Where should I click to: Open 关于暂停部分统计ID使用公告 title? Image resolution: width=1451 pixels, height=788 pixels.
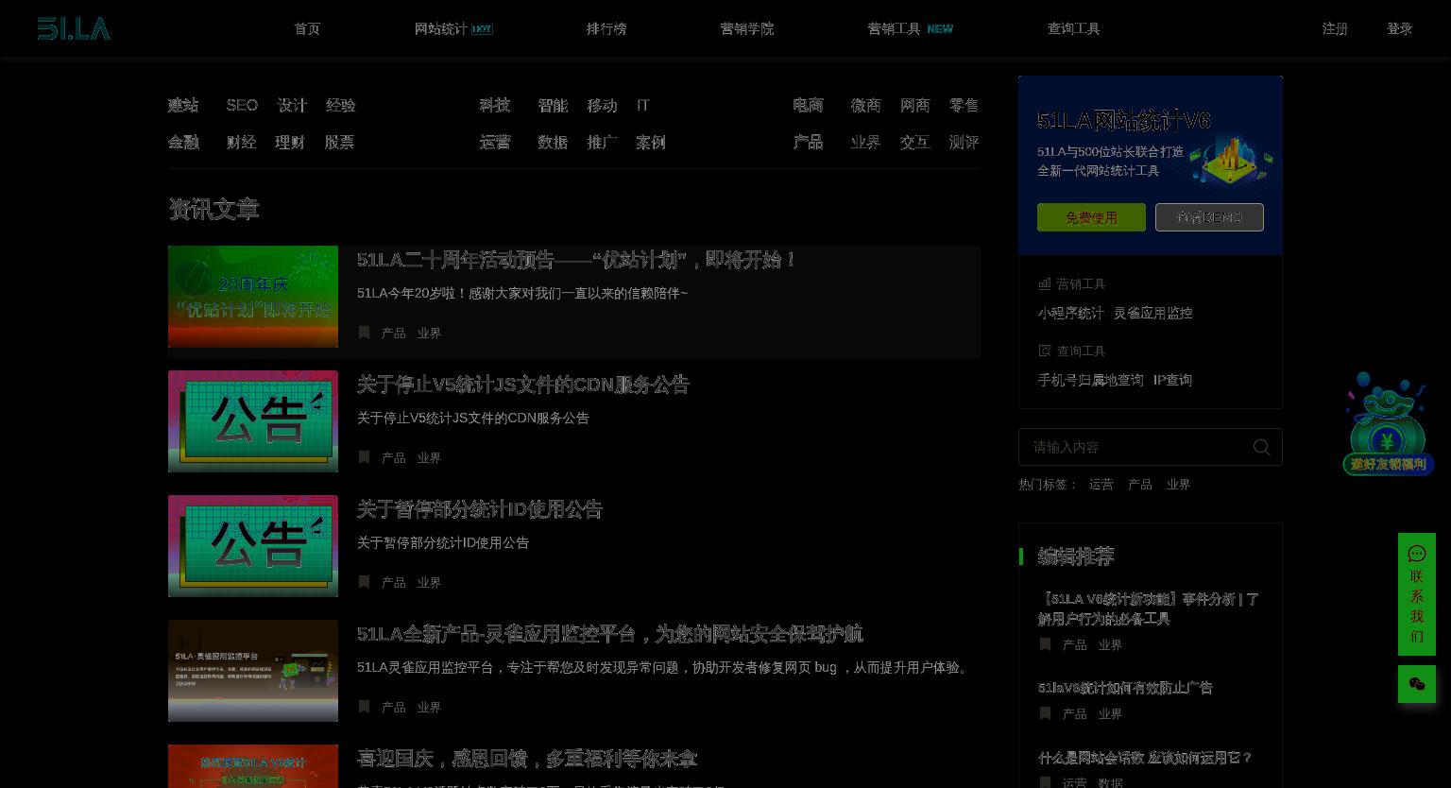(x=480, y=509)
